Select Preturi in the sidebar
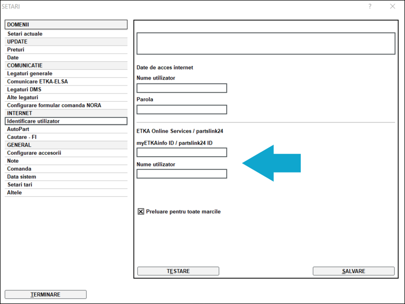The height and width of the screenshot is (304, 405). [x=16, y=50]
